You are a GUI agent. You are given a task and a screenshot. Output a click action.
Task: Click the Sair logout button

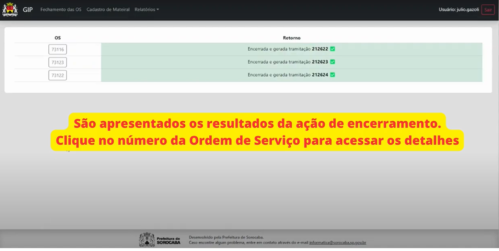(x=488, y=10)
